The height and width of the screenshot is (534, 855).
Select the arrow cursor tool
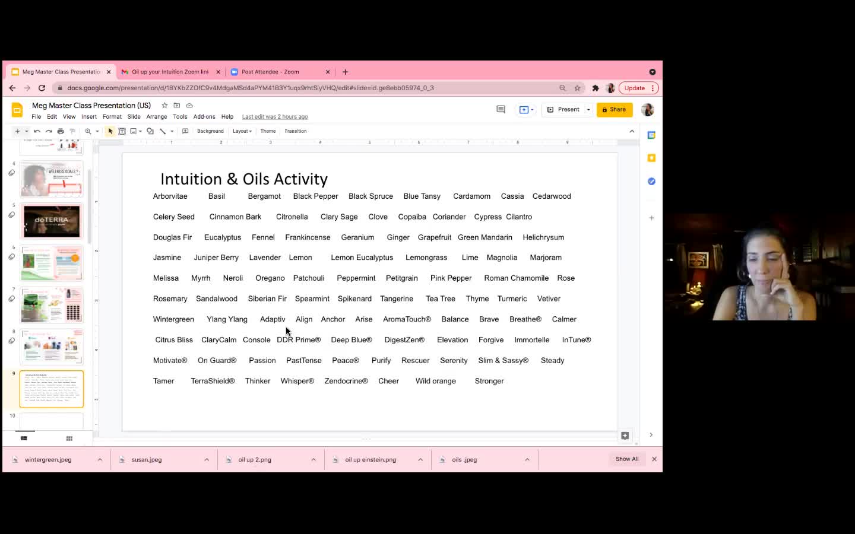[110, 131]
